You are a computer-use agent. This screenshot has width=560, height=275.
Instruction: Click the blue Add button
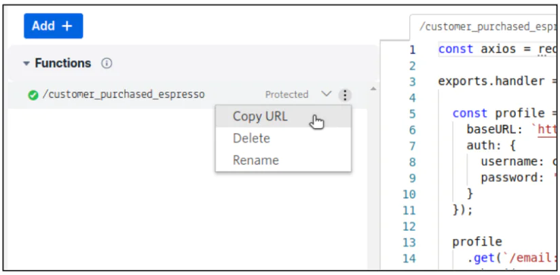click(x=53, y=26)
